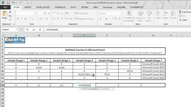This screenshot has width=191, height=107.
Task: Click the Undo arrow icon
Action: [x=13, y=3]
